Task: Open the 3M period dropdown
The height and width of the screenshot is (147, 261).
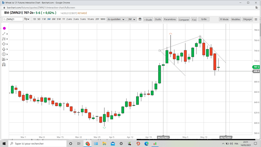Action: coord(131,19)
